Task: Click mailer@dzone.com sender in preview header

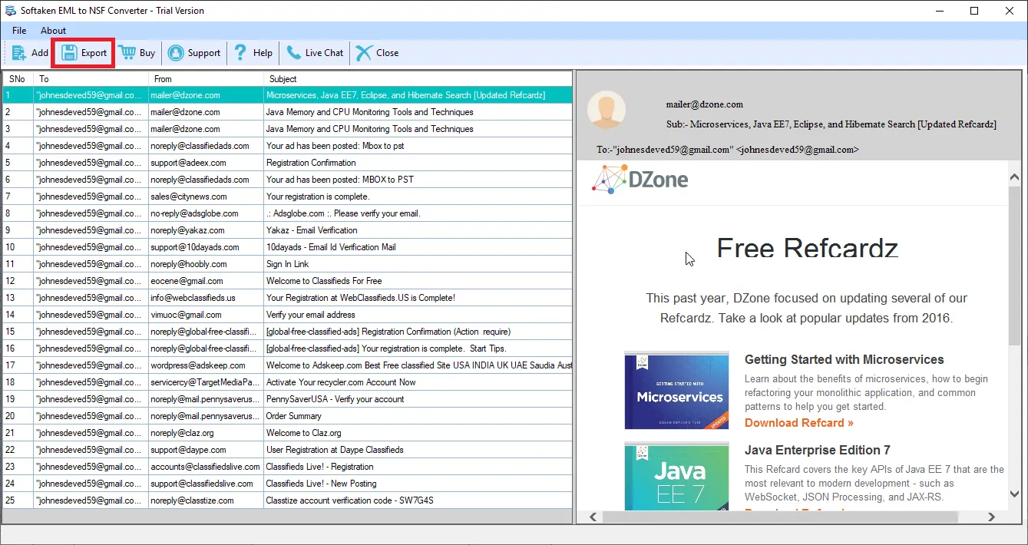Action: pos(705,104)
